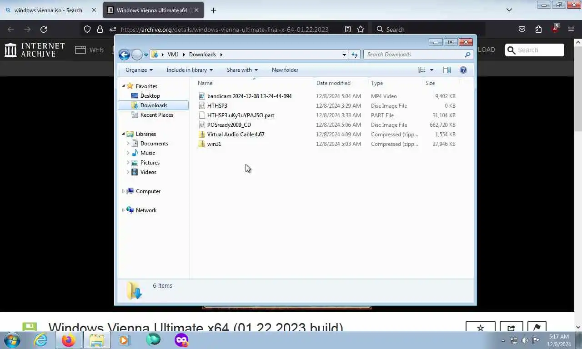Open the Share with menu
This screenshot has width=582, height=349.
(x=242, y=70)
